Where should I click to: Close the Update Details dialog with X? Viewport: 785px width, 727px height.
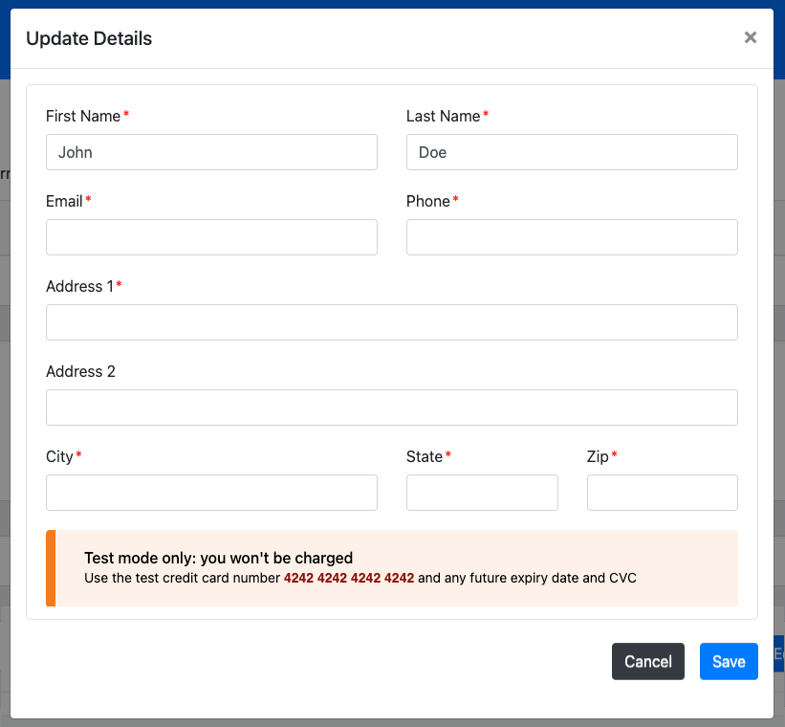[x=750, y=37]
